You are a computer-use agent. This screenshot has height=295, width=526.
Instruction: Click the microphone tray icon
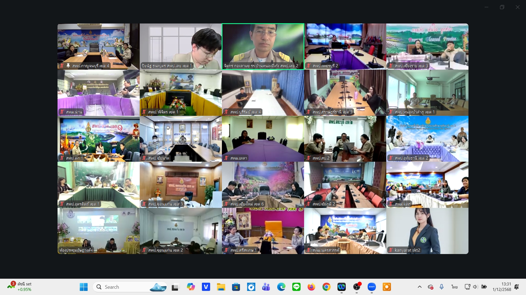click(x=442, y=287)
